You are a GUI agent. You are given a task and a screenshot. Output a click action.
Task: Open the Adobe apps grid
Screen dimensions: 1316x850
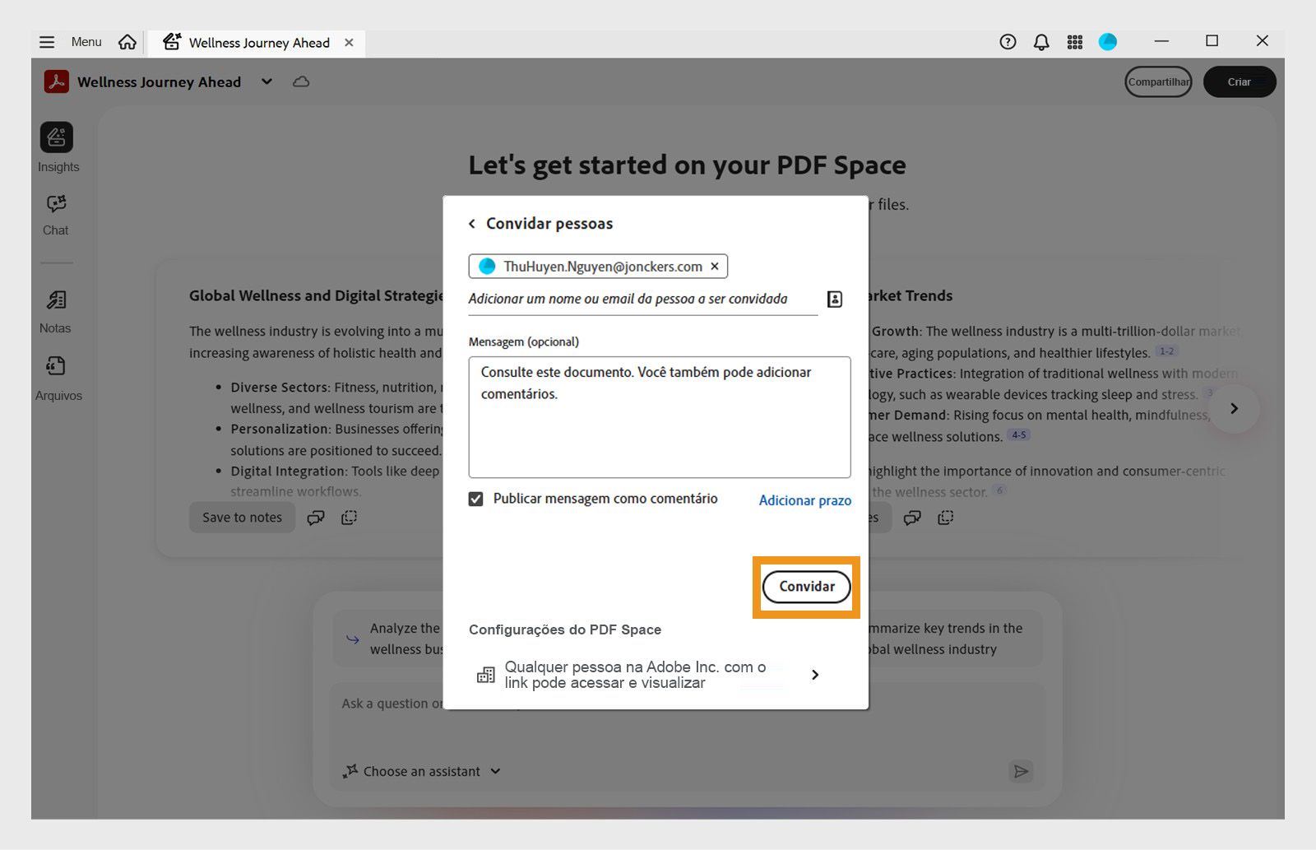(x=1074, y=41)
